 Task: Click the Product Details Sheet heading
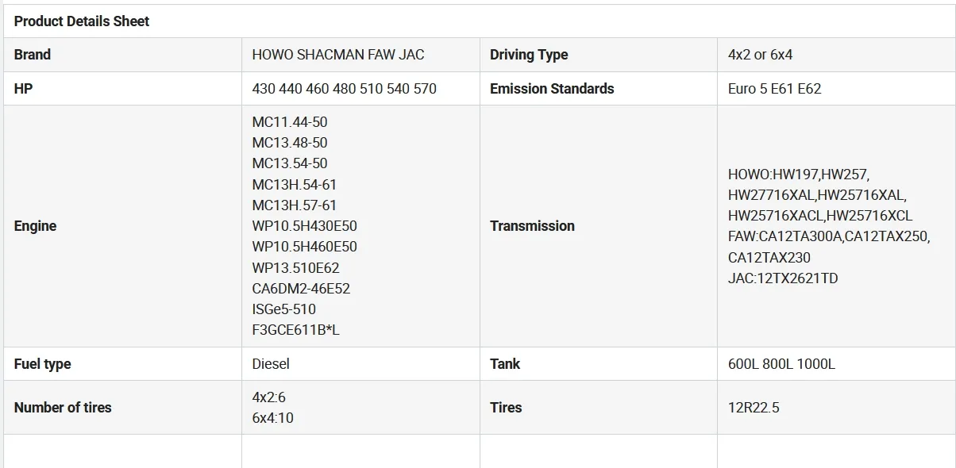tap(82, 21)
